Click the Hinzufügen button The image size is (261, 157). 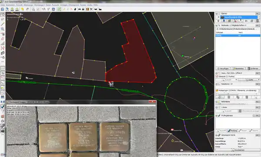[x=223, y=69]
